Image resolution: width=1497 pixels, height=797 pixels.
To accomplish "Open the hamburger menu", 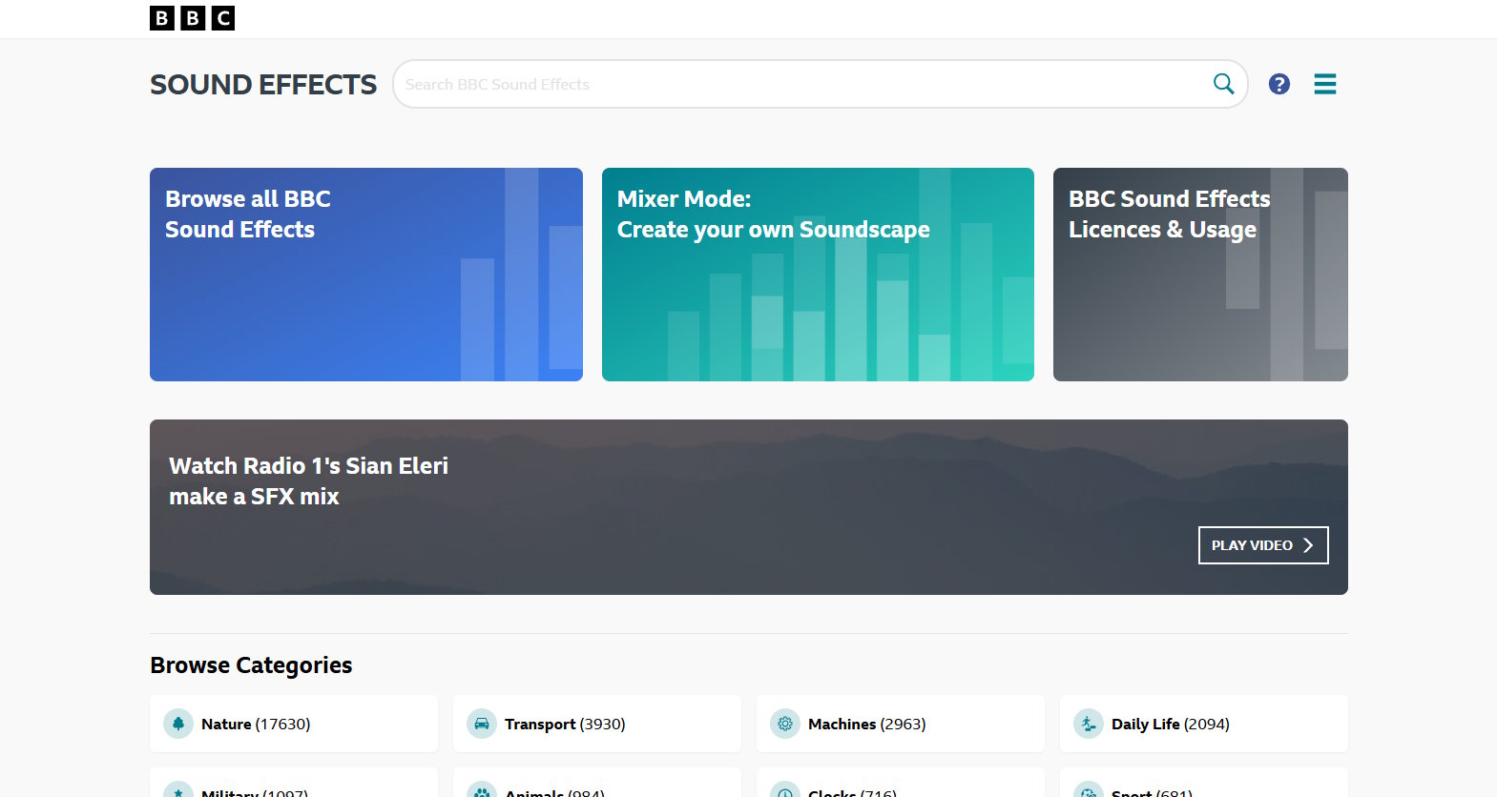I will [x=1325, y=84].
